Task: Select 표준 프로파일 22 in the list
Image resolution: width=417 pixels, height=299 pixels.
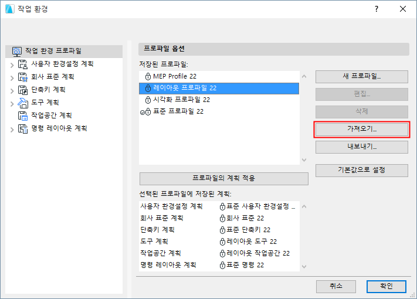Action: pyautogui.click(x=219, y=111)
